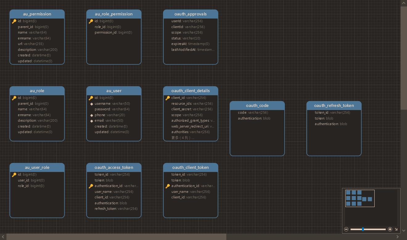The image size is (407, 240).
Task: Click the key icon in au_role_permission table
Action: 91,21
